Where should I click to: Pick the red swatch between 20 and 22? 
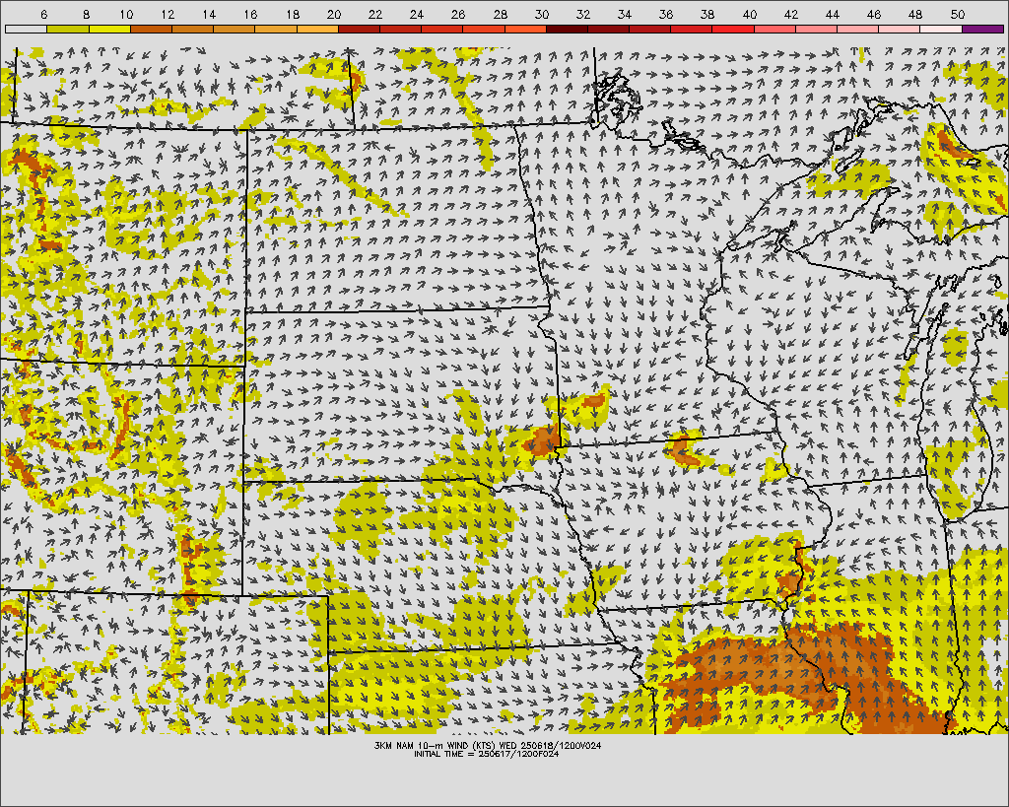click(x=359, y=29)
